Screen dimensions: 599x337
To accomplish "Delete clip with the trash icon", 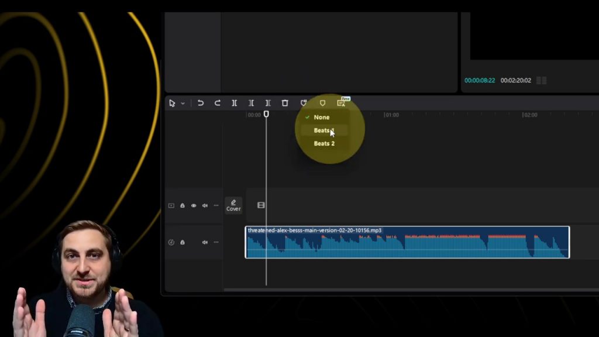I will point(285,103).
